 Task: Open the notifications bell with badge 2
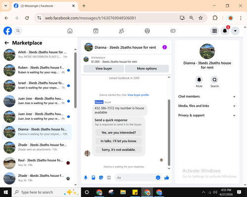click(225, 31)
